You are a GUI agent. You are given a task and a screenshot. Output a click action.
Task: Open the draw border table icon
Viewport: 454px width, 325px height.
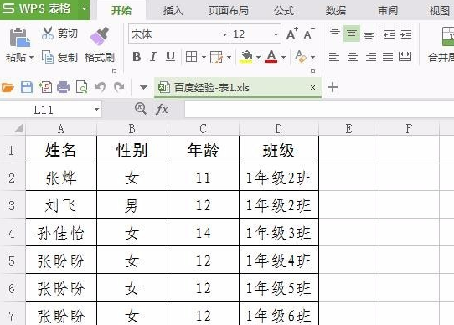coord(216,57)
